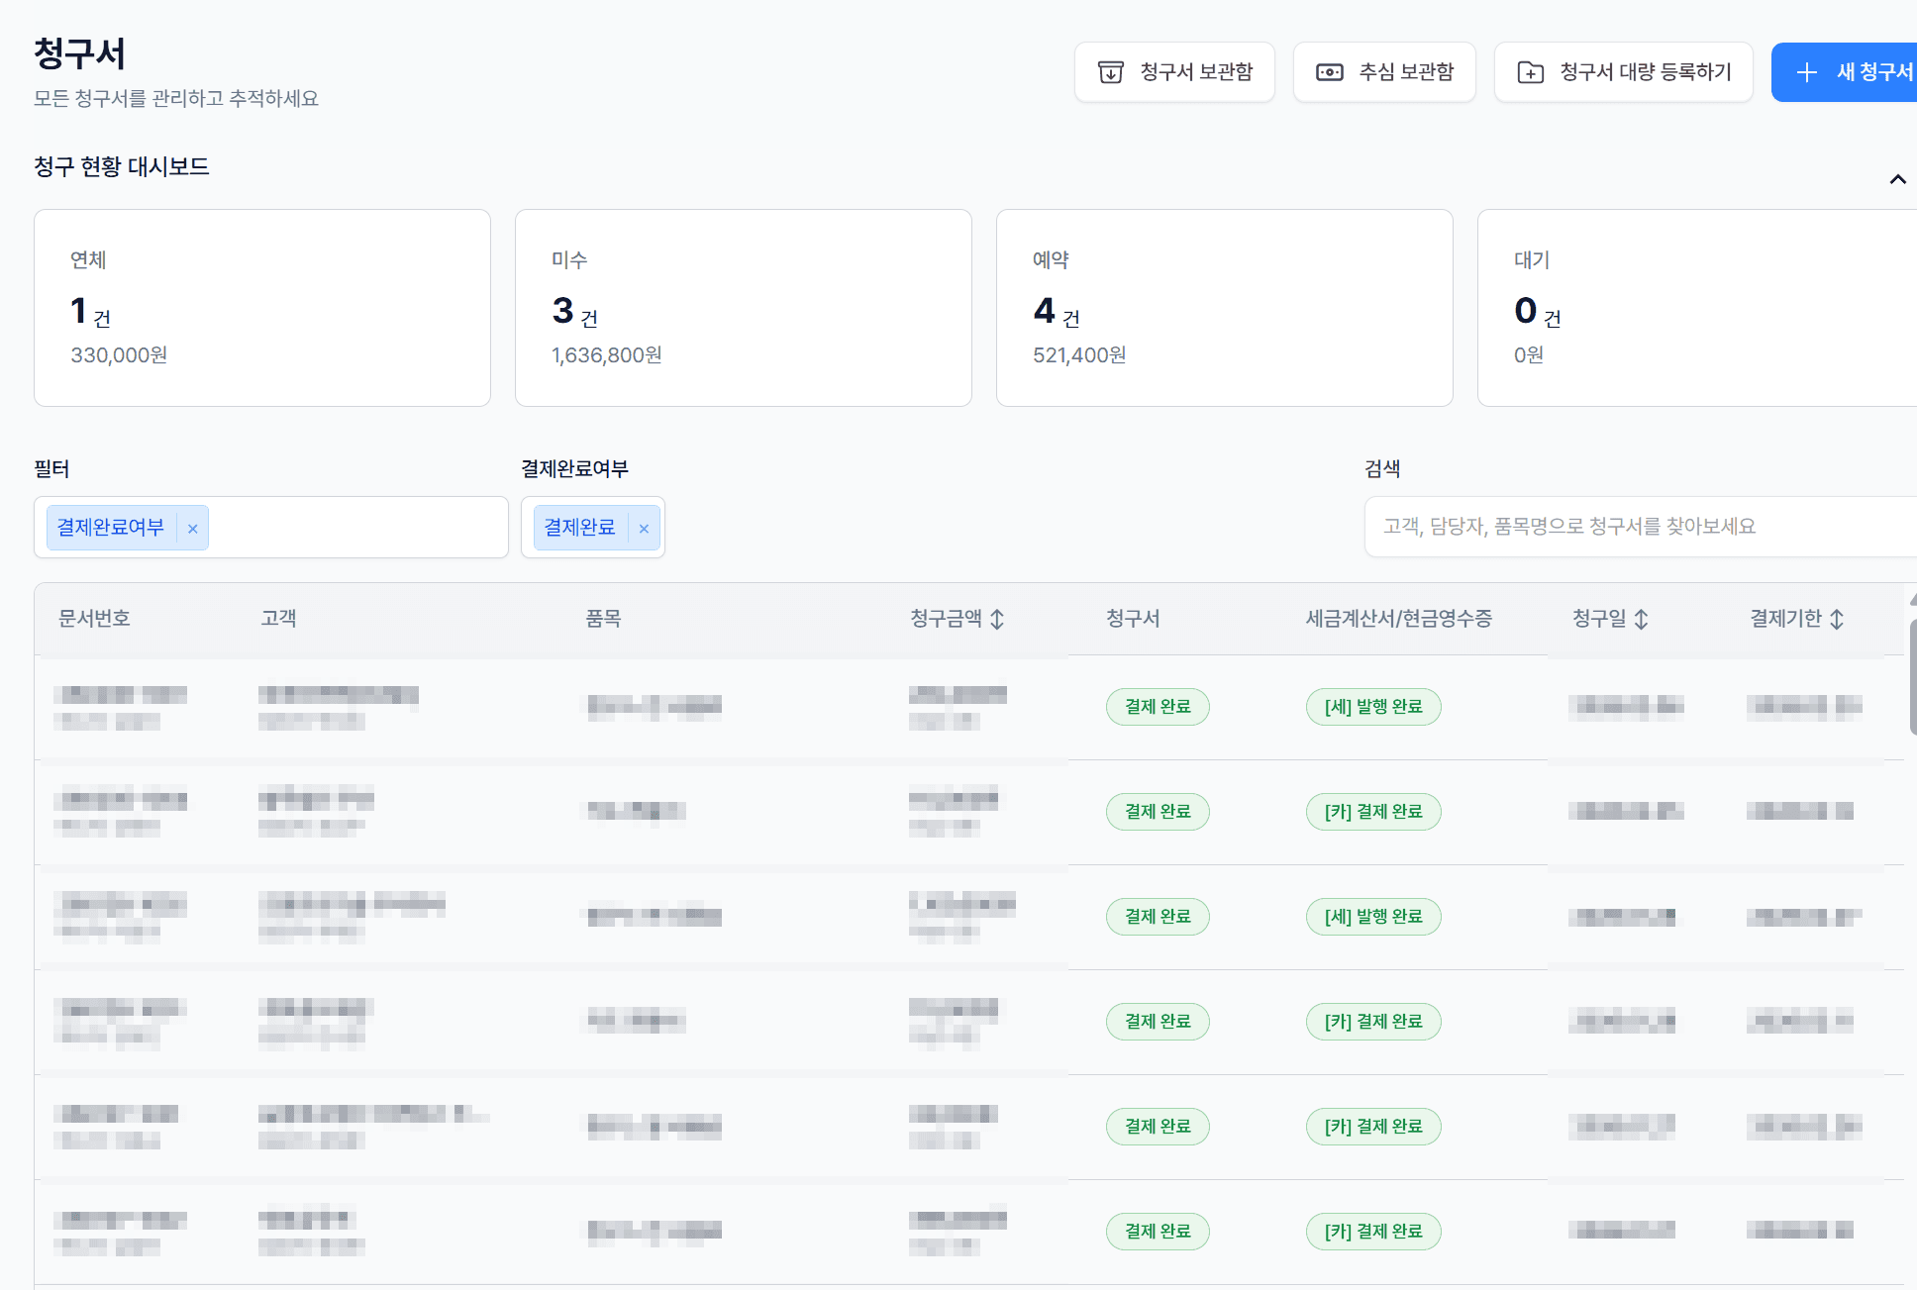Click the 추심 보관함 money icon

[x=1329, y=72]
